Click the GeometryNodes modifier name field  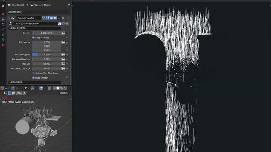29,18
